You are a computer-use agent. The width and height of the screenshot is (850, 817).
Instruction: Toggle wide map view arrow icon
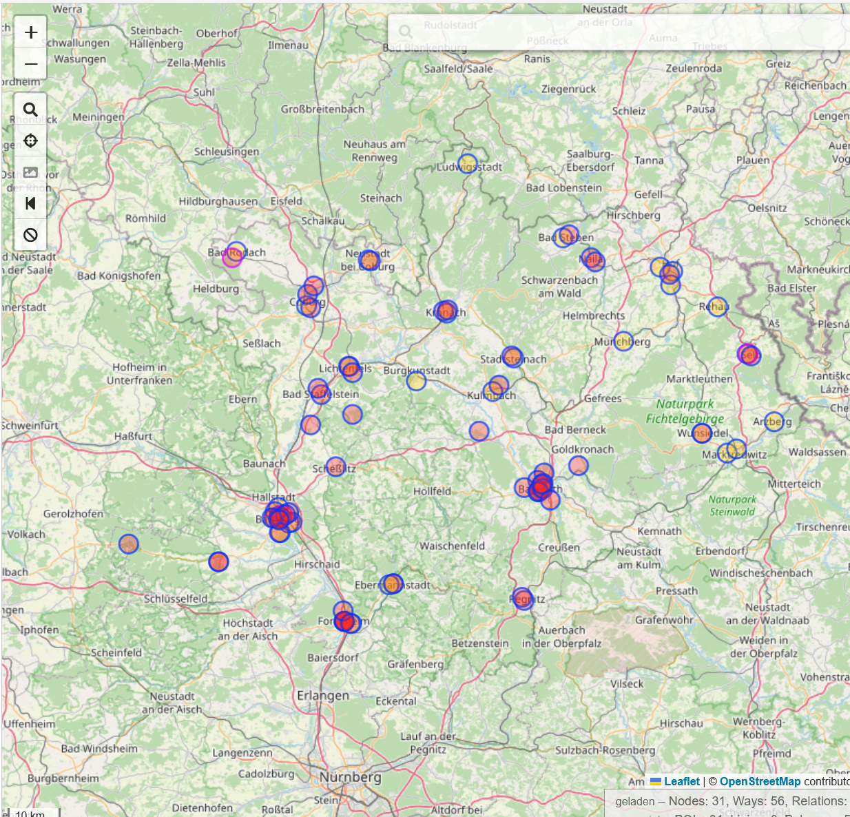[x=30, y=203]
